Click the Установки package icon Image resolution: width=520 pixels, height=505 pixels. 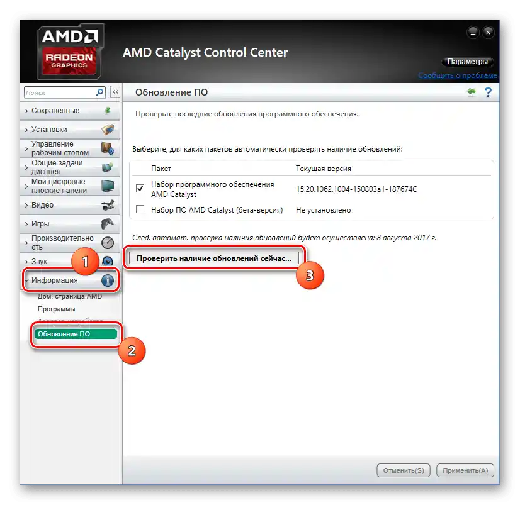[108, 129]
